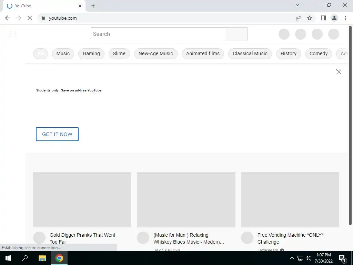Select the Classical Music chip
This screenshot has height=265, width=353.
tap(250, 53)
